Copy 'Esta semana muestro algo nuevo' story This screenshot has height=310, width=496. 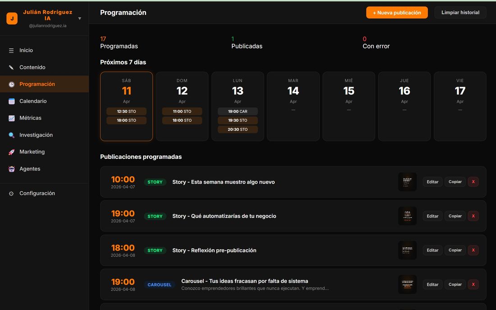(x=455, y=182)
